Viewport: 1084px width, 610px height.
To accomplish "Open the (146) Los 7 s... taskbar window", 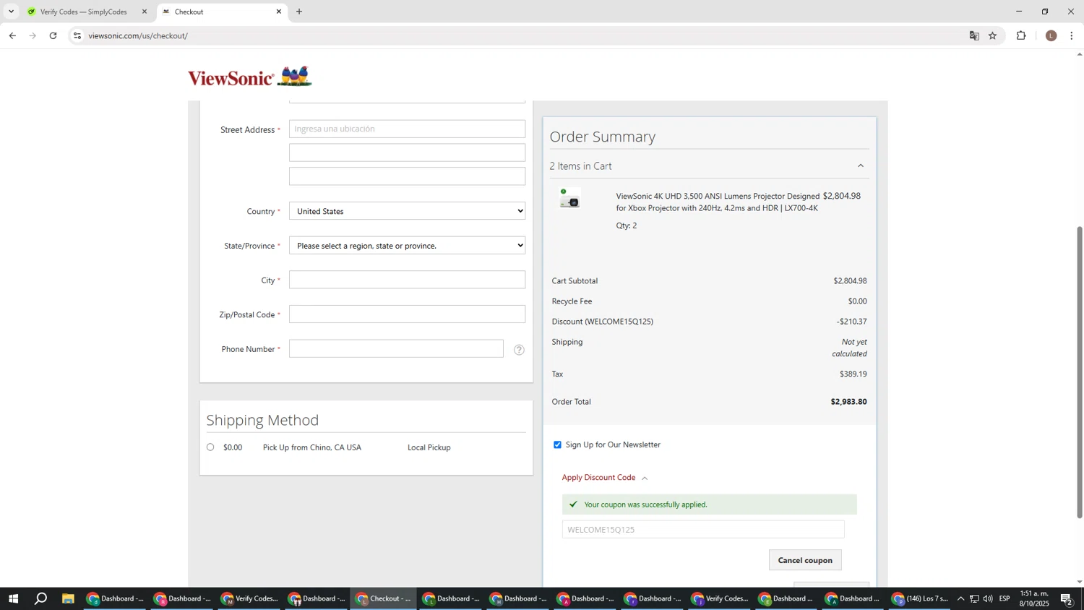I will [920, 598].
